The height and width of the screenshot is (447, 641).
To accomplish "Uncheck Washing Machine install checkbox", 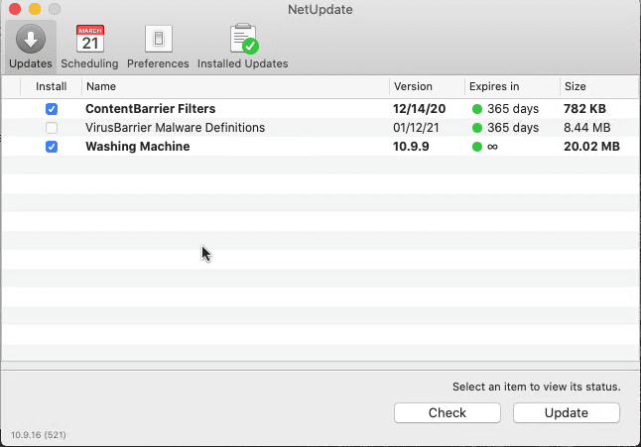I will click(x=52, y=147).
